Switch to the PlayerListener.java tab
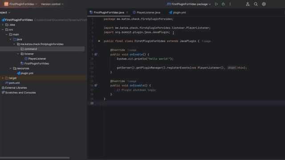285x160 pixels. tap(147, 12)
